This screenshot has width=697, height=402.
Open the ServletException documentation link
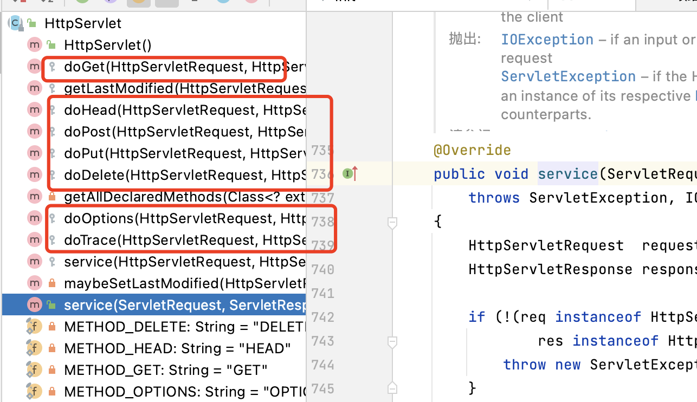click(x=568, y=76)
